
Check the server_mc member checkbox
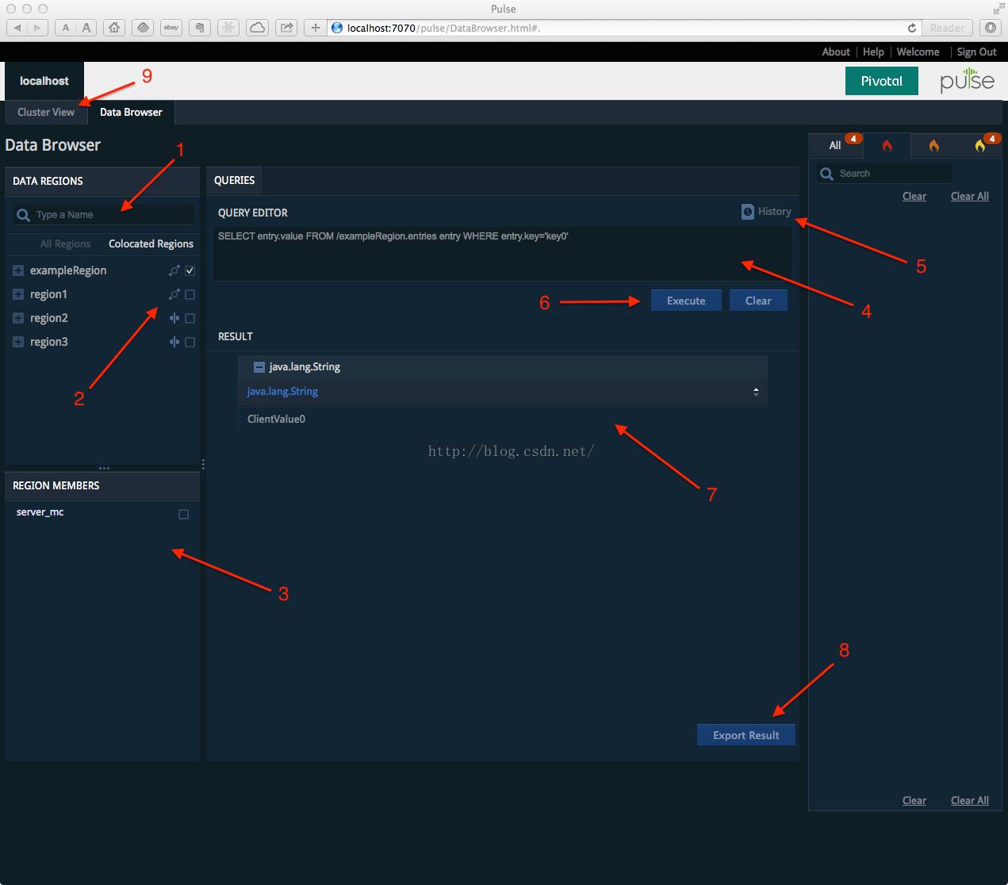[183, 514]
